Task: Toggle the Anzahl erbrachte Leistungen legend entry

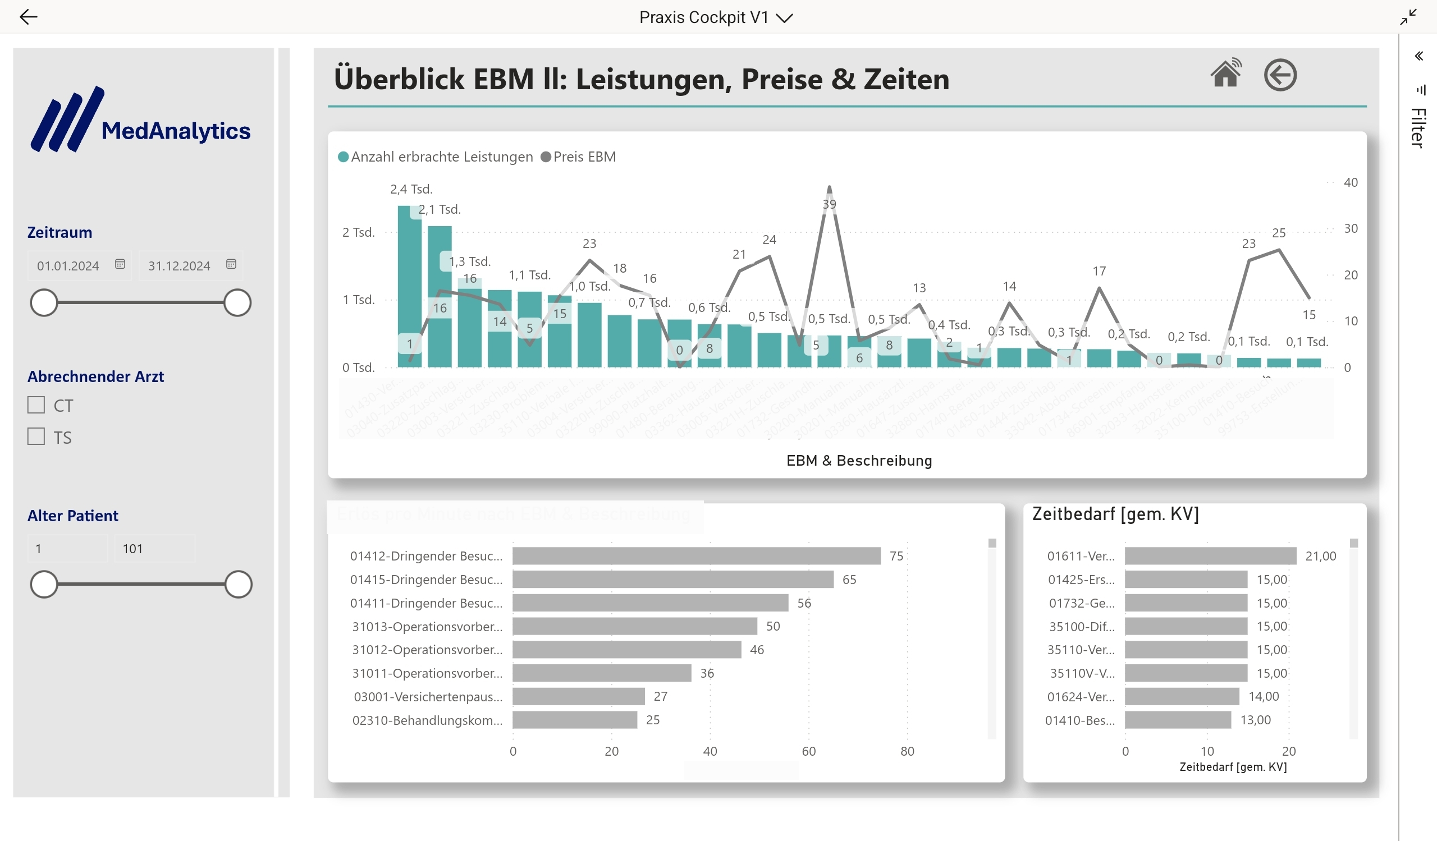Action: click(x=436, y=157)
